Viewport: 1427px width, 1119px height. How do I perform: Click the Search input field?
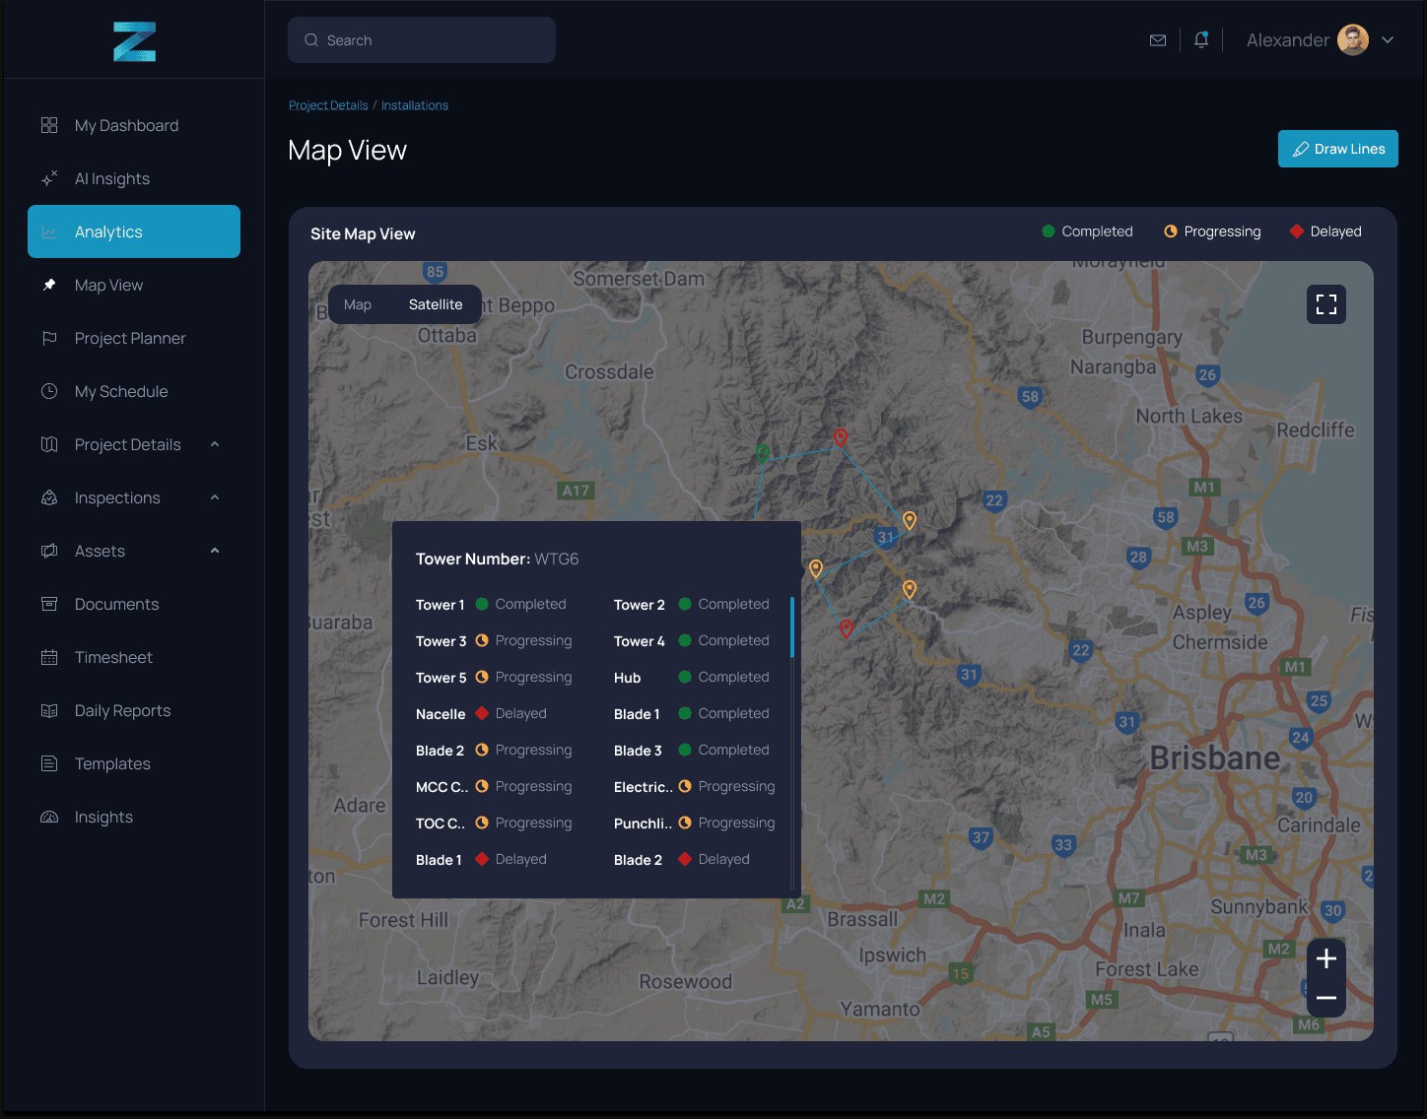coord(422,40)
